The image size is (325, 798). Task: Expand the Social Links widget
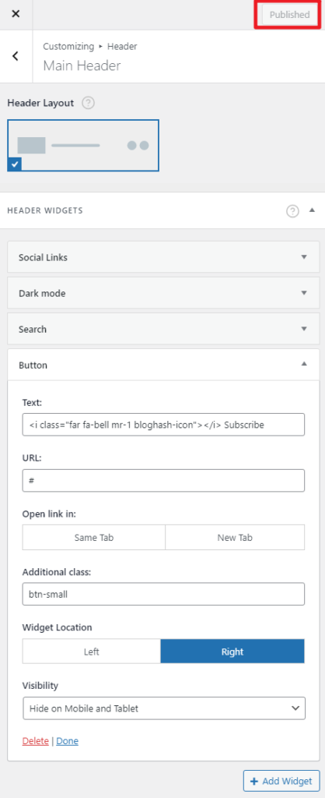pyautogui.click(x=163, y=257)
